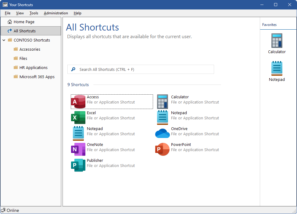Collapse the CONTOSO Shortcuts tree node

tap(4, 40)
